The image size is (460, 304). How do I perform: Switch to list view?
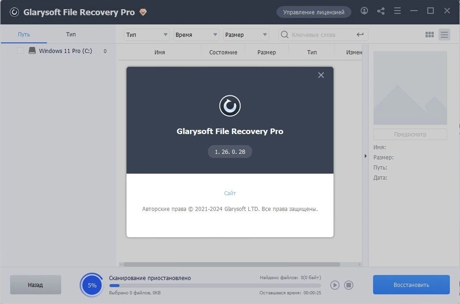[x=444, y=35]
